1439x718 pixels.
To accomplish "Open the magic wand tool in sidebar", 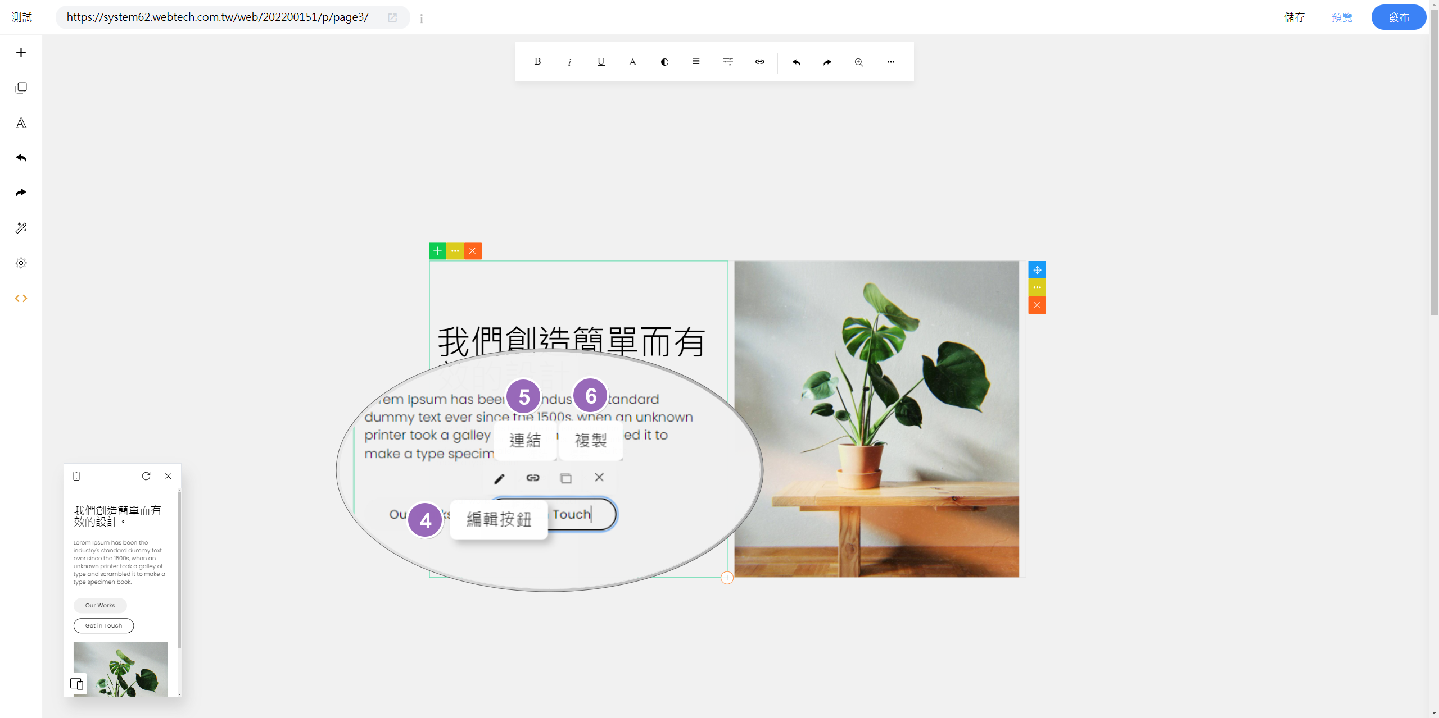I will [21, 228].
